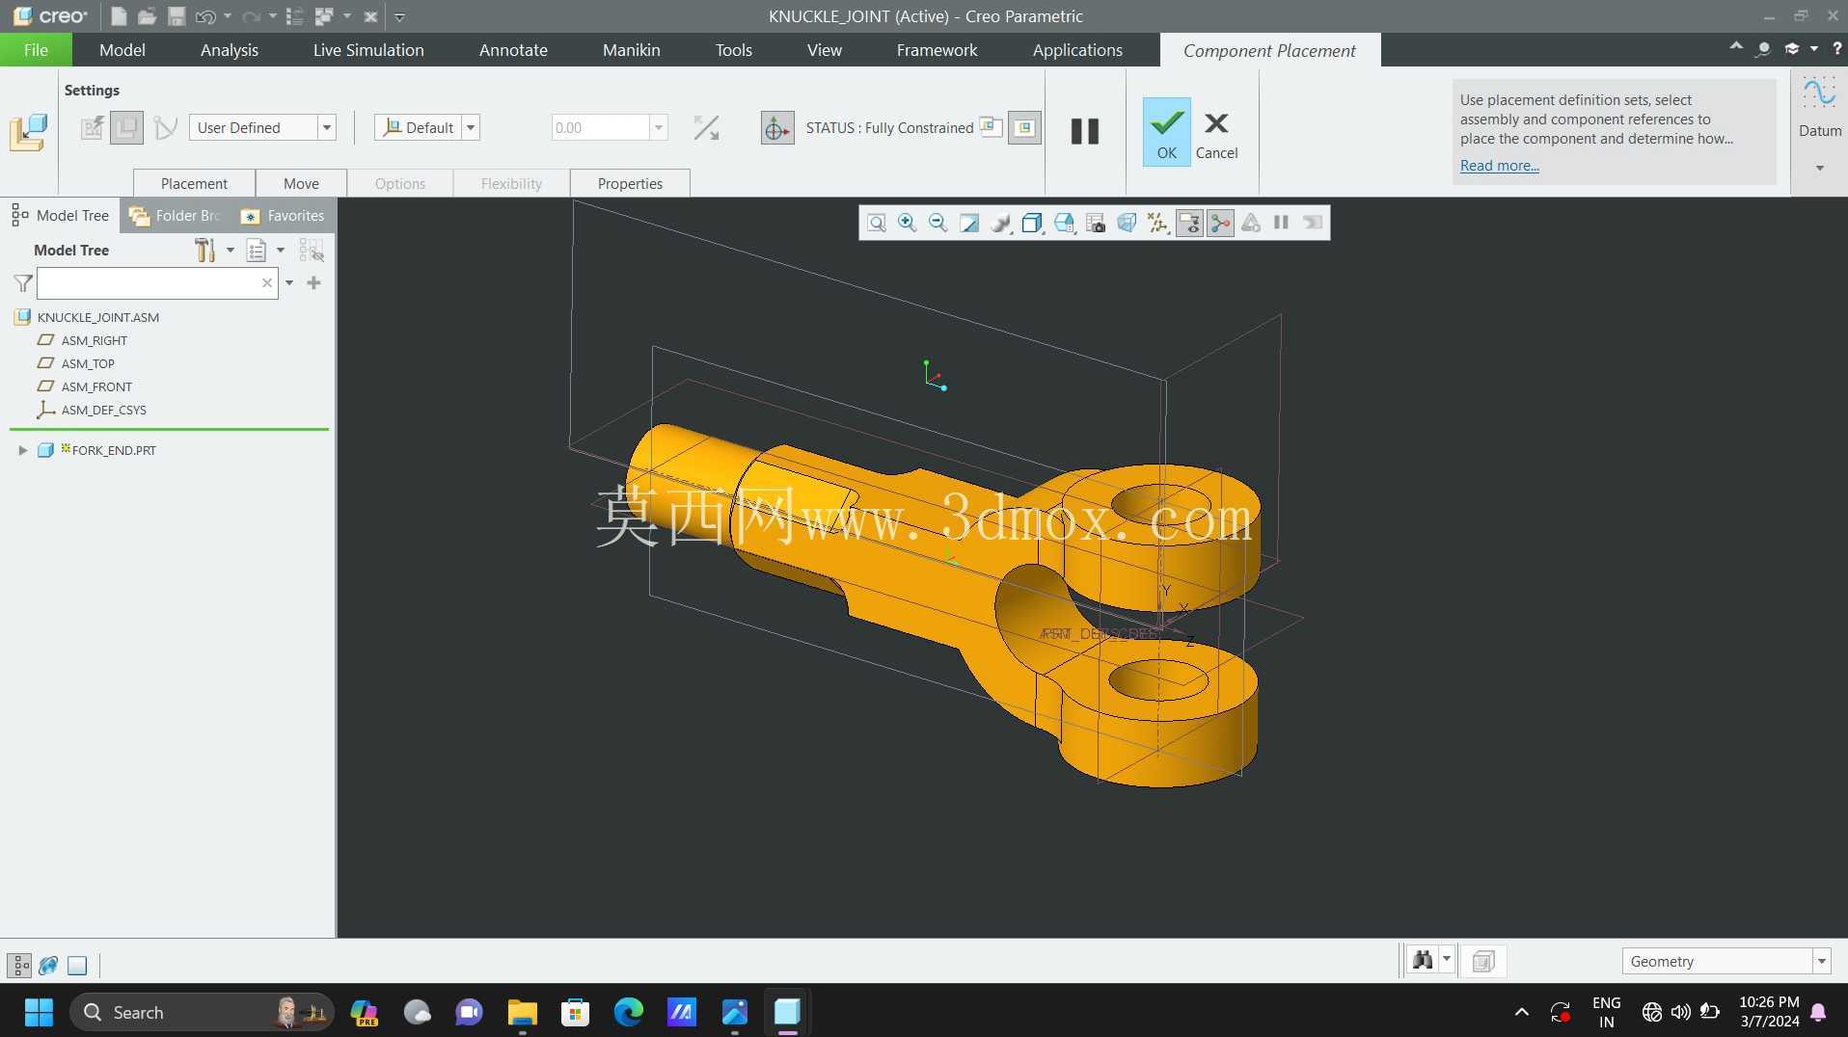Click the binoculars Find icon in status bar

point(1423,960)
